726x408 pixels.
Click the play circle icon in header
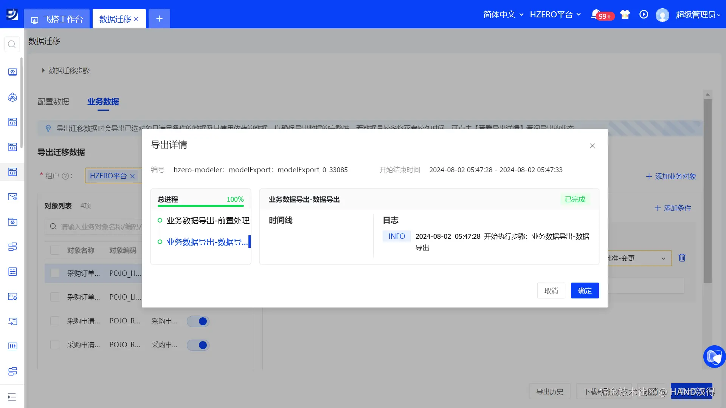click(644, 14)
